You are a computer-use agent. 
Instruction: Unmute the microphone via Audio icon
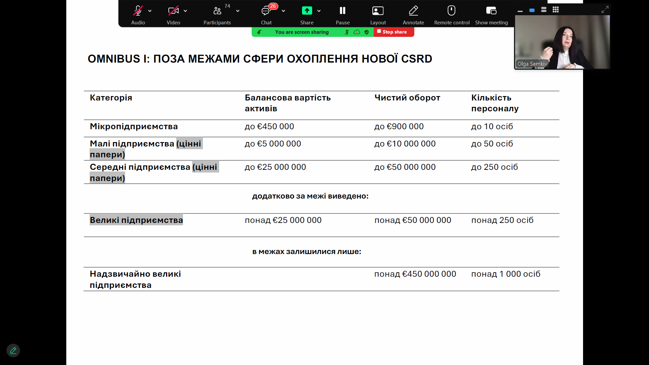tap(138, 11)
